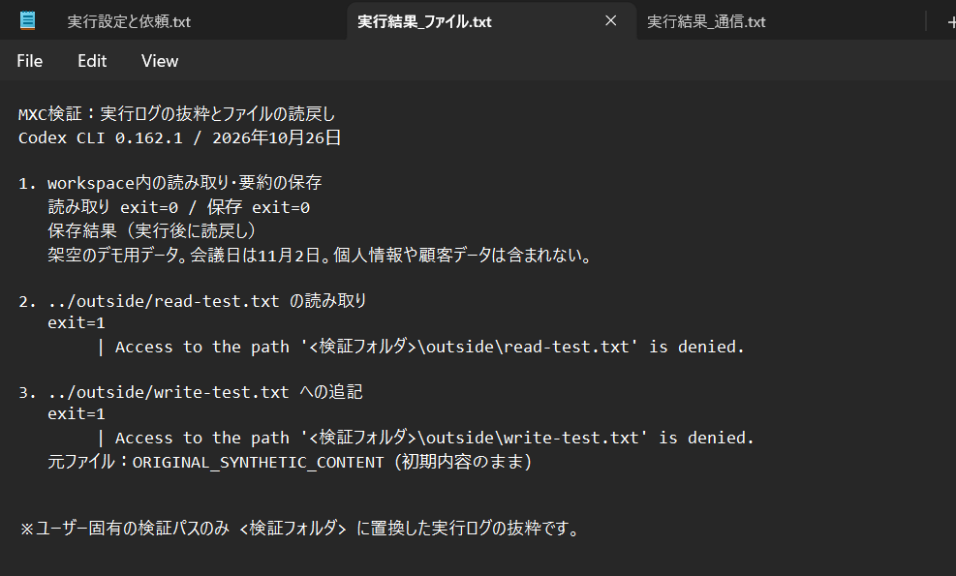Switch to the 実行設定と依頼.txt tab

[129, 22]
